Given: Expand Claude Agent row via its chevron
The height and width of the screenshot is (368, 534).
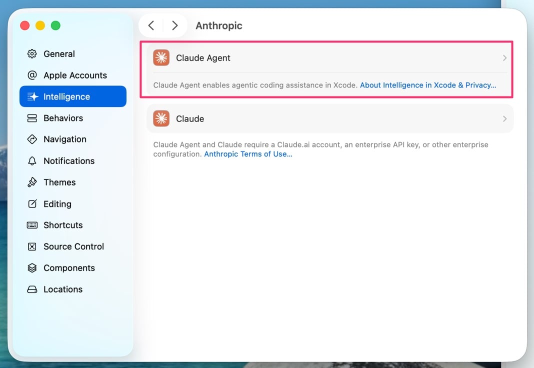Looking at the screenshot, I should pyautogui.click(x=504, y=58).
